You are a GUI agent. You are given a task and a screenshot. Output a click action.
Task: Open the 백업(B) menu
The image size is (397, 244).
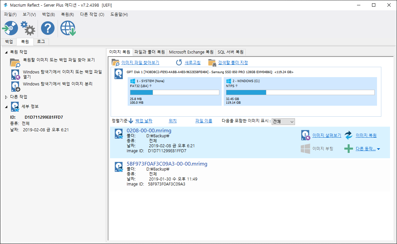[49, 14]
